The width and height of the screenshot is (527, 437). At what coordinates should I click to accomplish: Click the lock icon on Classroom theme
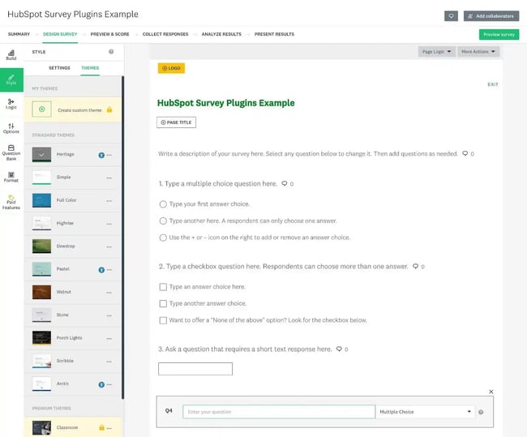pyautogui.click(x=101, y=427)
